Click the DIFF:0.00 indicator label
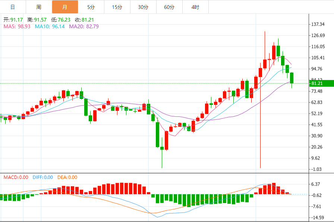Viewport: 334px width, 222px height. tap(43, 177)
